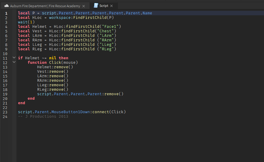Collapse the 'function Click' fold arrow
This screenshot has height=162, width=264.
14,62
